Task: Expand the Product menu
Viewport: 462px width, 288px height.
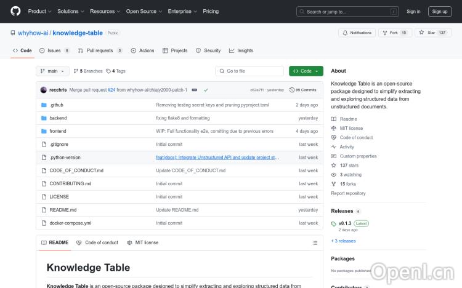Action: (39, 11)
